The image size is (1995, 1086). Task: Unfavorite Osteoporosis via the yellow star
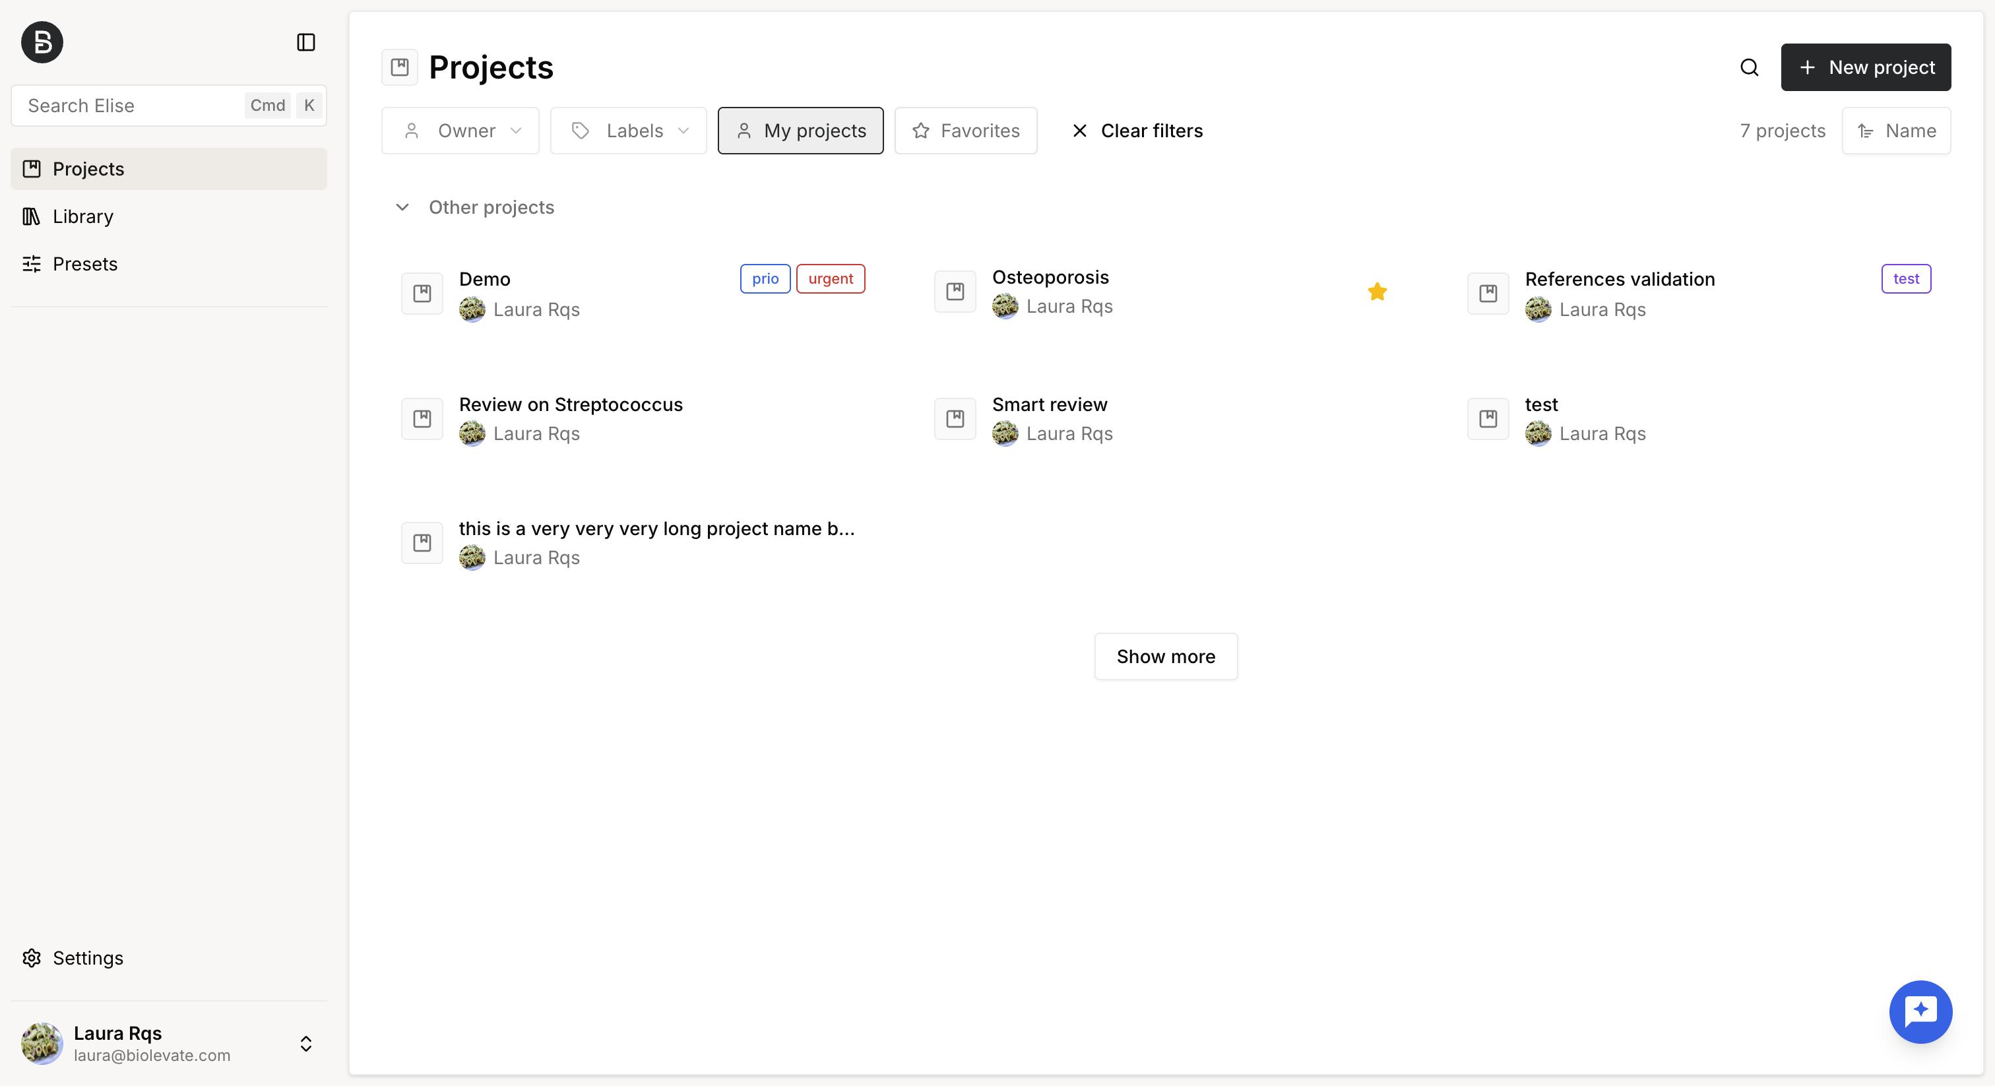1377,291
